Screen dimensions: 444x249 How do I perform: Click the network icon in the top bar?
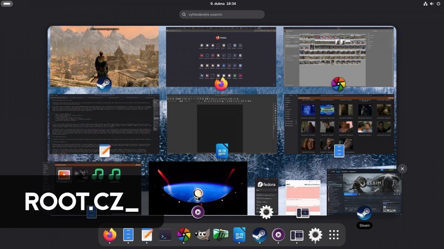click(x=425, y=4)
